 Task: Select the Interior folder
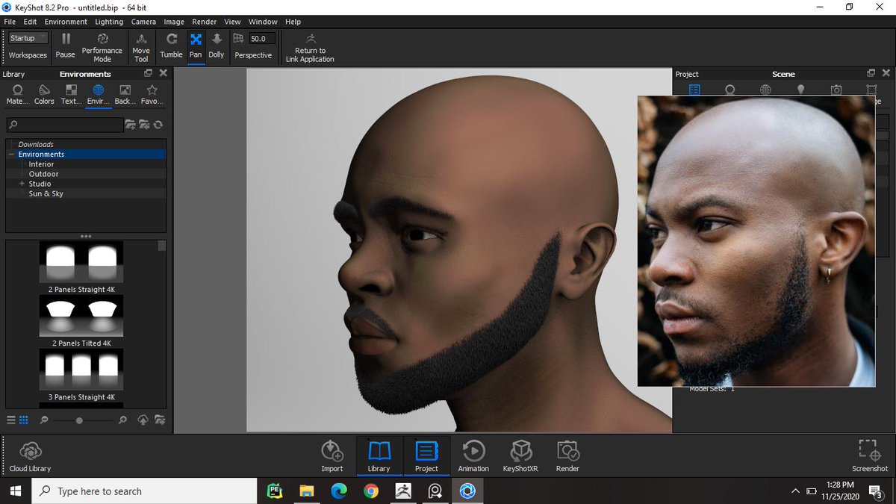(x=42, y=164)
